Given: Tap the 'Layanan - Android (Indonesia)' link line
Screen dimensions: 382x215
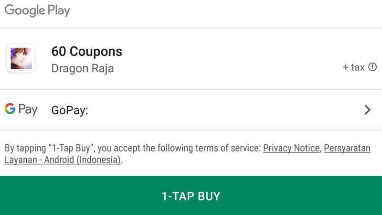Looking at the screenshot, I should (63, 160).
